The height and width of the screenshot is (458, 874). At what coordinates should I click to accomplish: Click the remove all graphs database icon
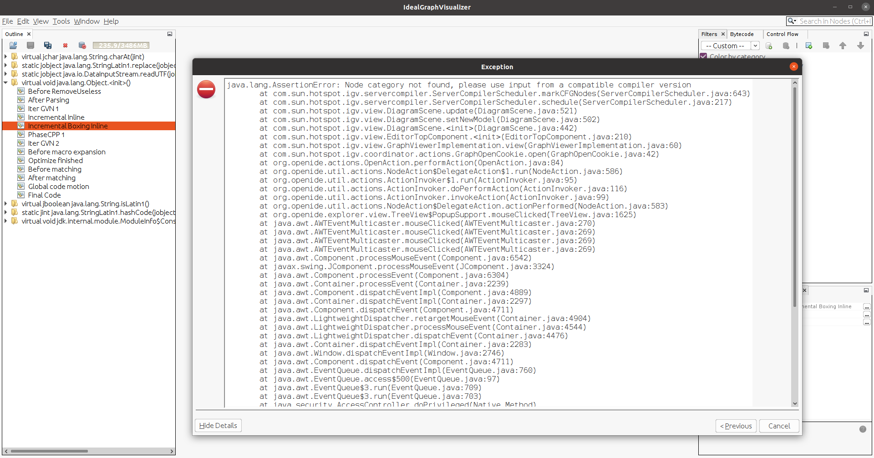pyautogui.click(x=82, y=46)
